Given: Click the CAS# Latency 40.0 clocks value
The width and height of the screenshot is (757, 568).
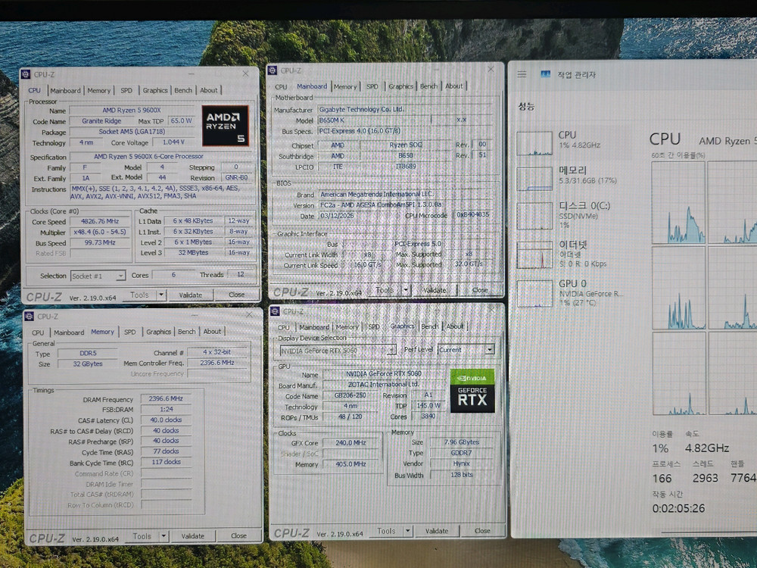Looking at the screenshot, I should (x=166, y=420).
